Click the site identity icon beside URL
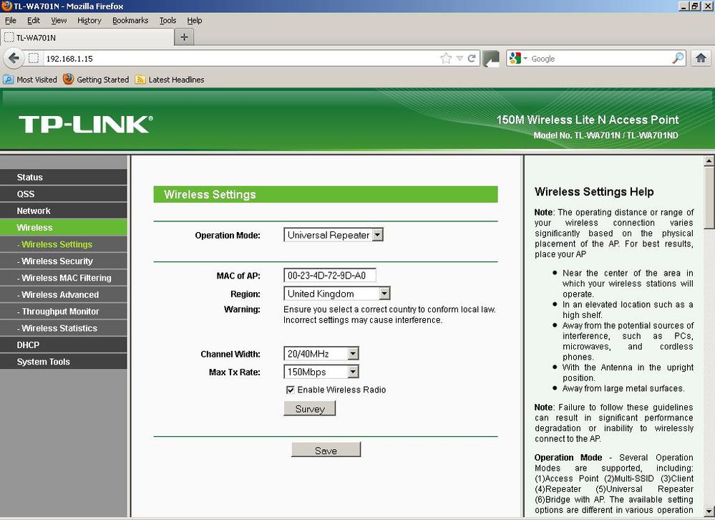This screenshot has width=715, height=520. coord(34,59)
